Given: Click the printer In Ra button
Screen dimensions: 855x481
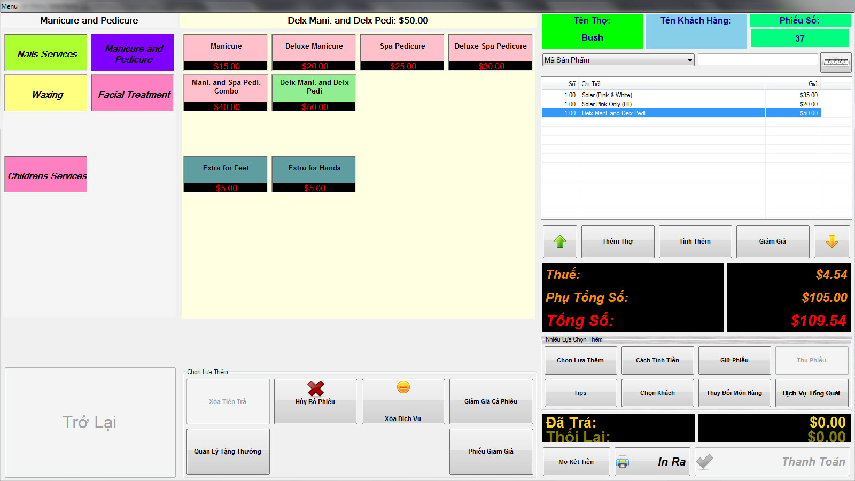Looking at the screenshot, I should [x=652, y=462].
